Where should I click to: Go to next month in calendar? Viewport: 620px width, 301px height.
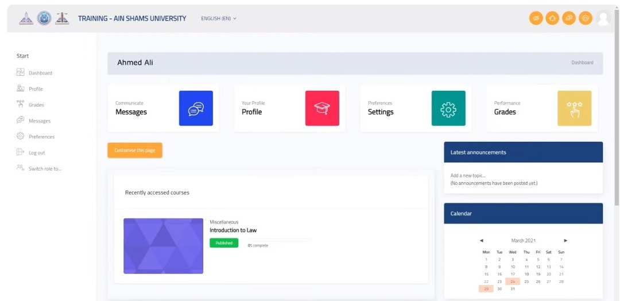[565, 241]
